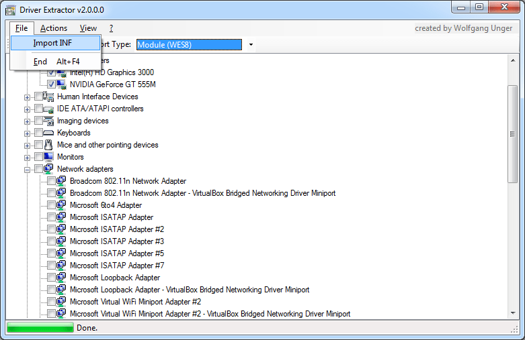Click the Imaging devices camera icon
525x340 pixels.
[48, 121]
